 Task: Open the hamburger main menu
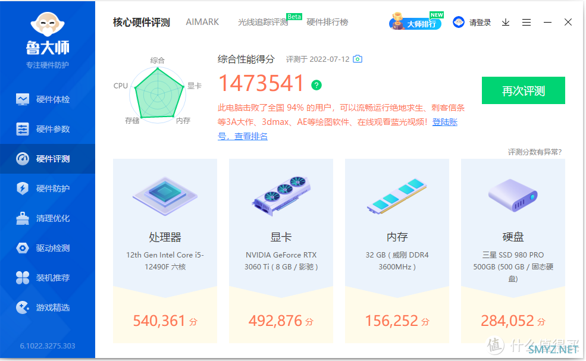coord(527,23)
